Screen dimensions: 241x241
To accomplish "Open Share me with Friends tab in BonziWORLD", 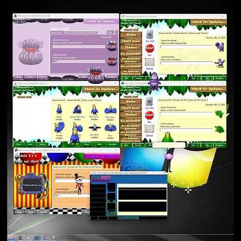I will (198, 33).
